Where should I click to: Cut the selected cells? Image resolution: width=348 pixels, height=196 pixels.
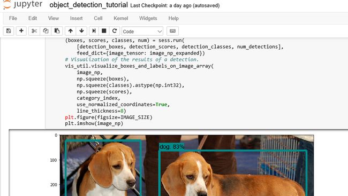(x=34, y=31)
